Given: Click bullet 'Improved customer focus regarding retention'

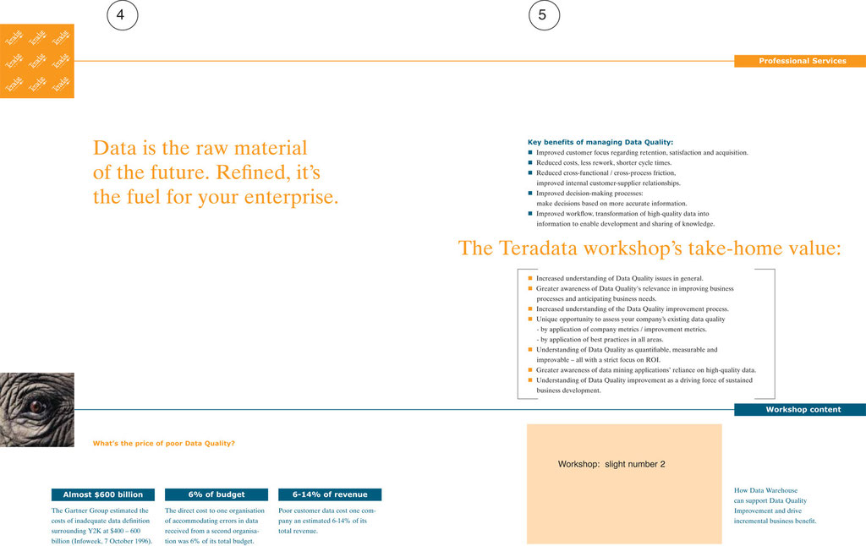Looking at the screenshot, I should pos(638,153).
